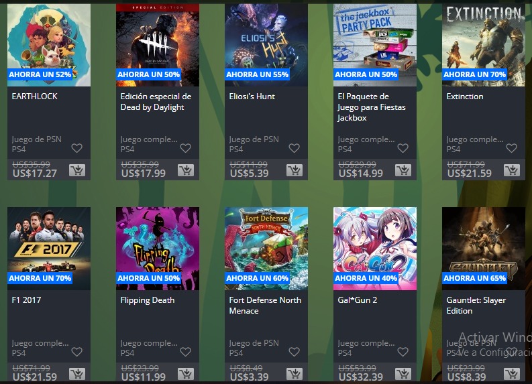This screenshot has width=532, height=384.
Task: Add Flipping Death to cart
Action: pos(186,374)
